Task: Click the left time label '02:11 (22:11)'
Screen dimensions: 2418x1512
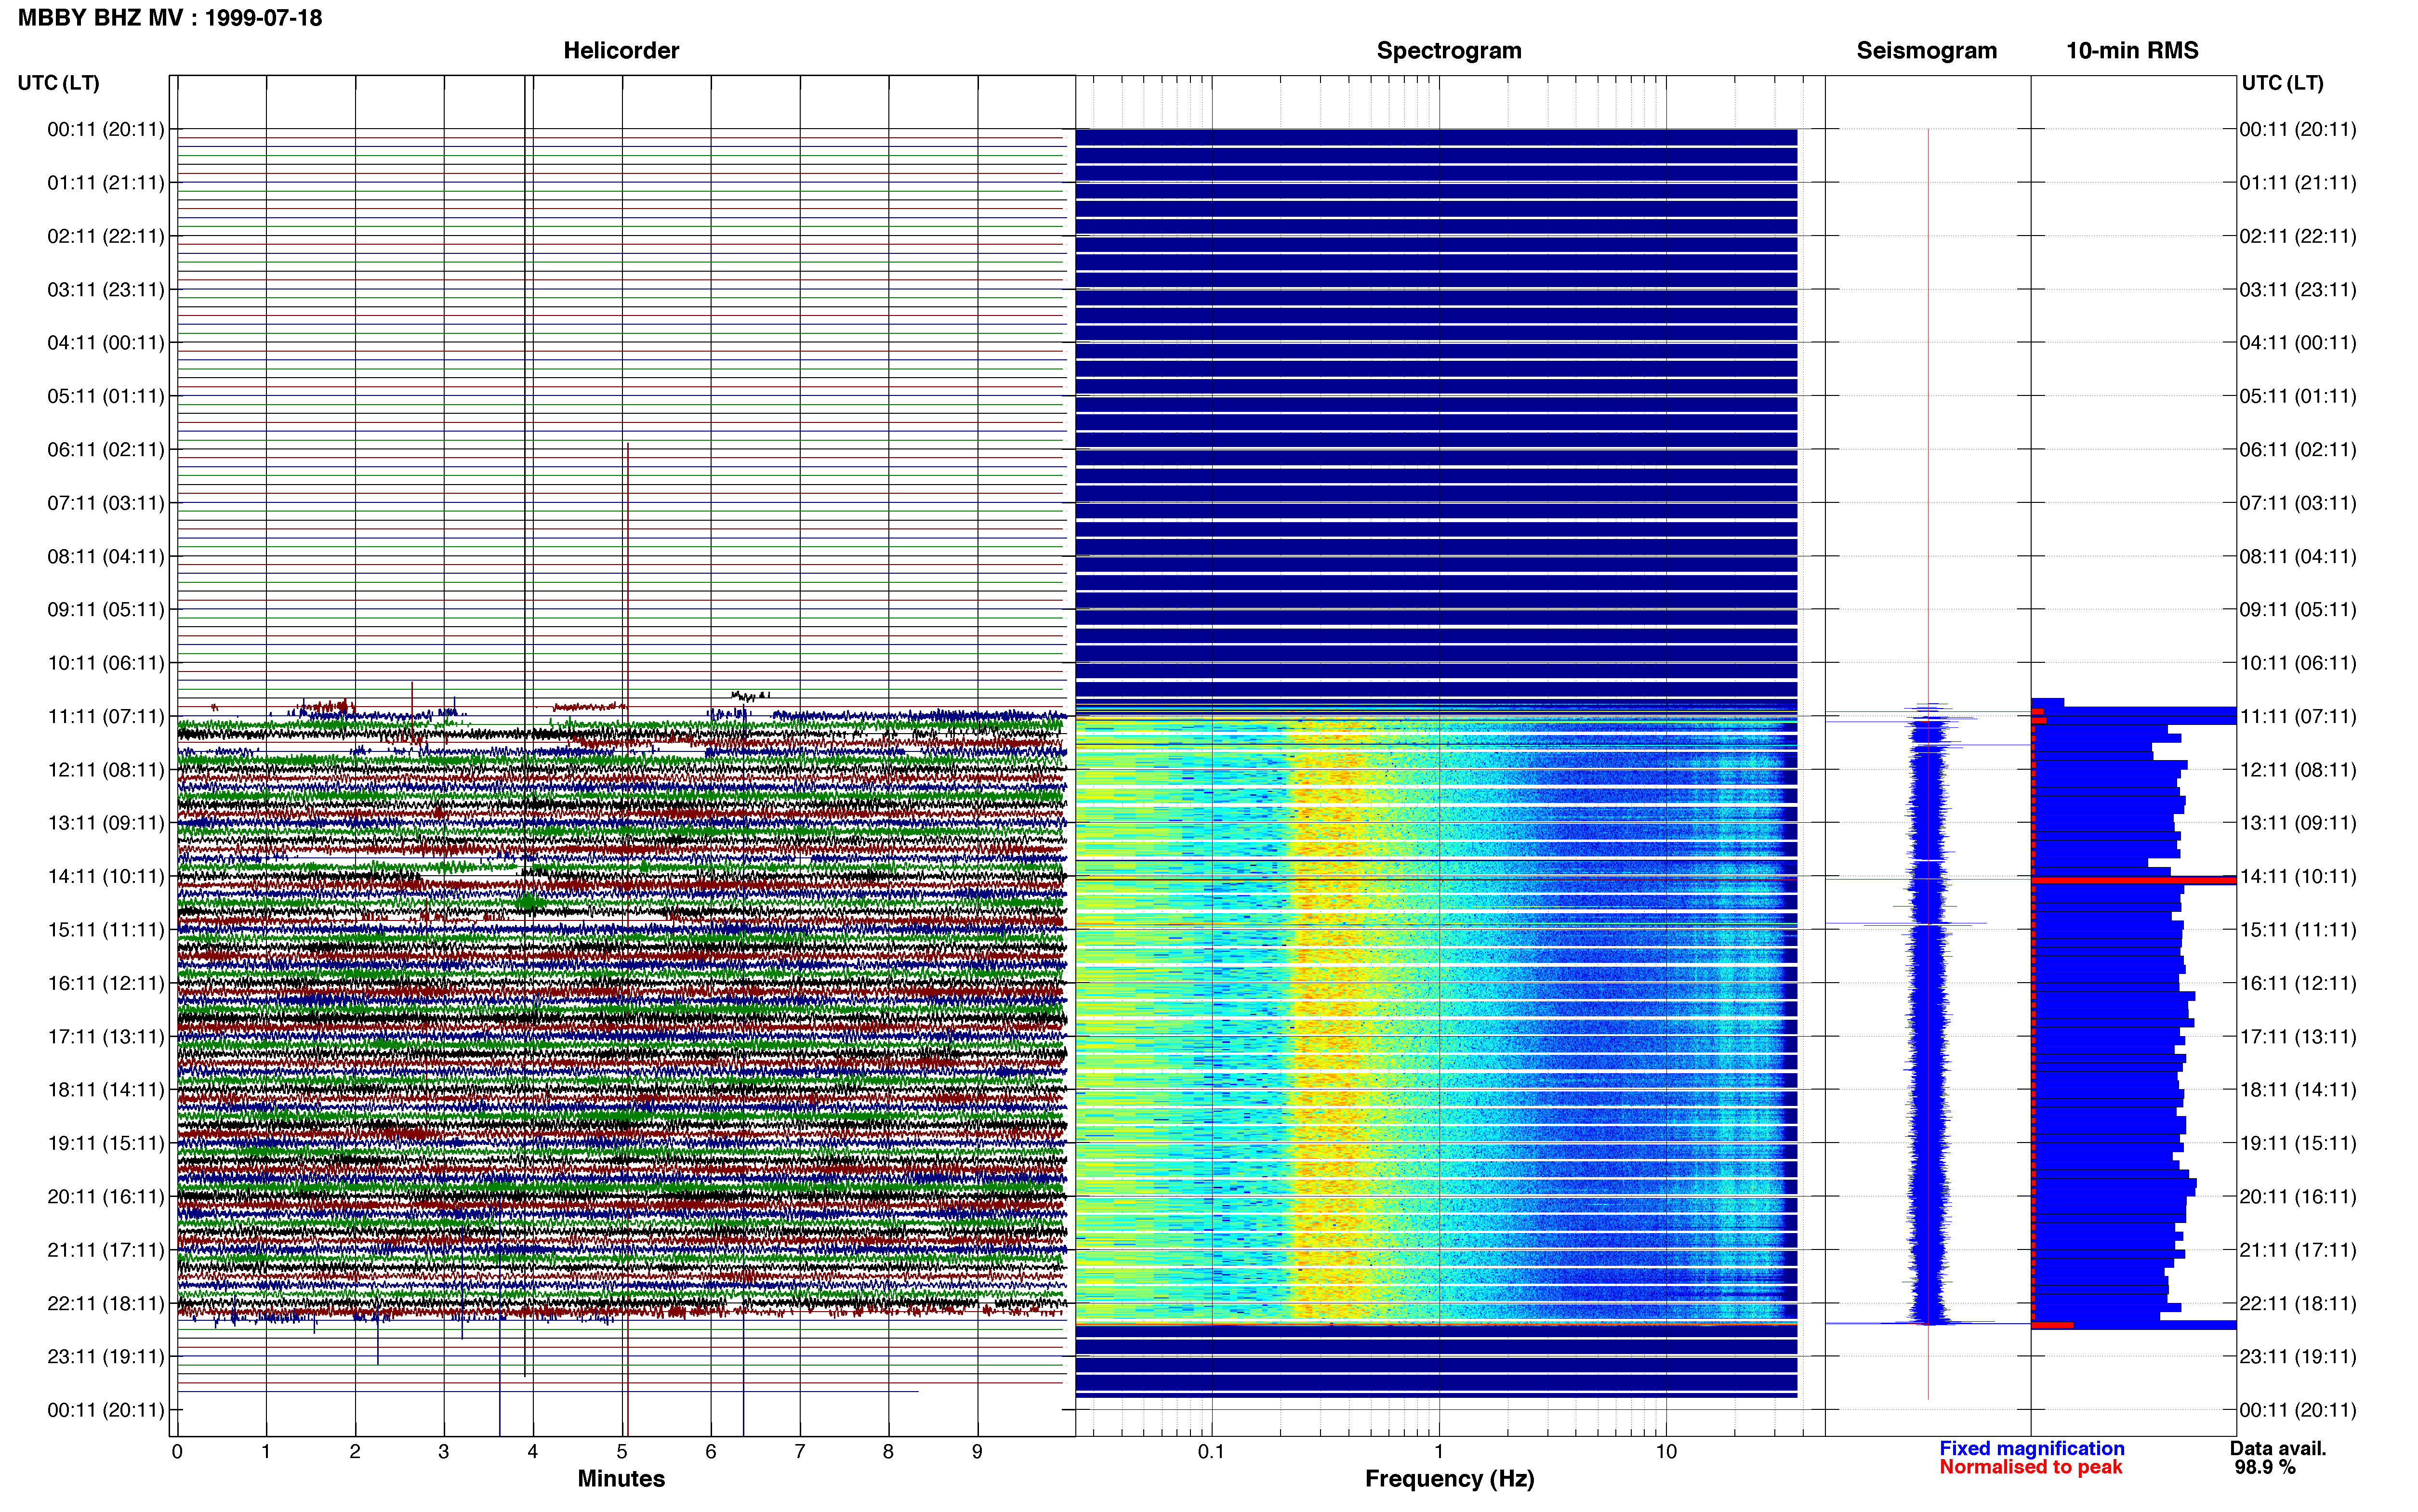Action: point(106,236)
